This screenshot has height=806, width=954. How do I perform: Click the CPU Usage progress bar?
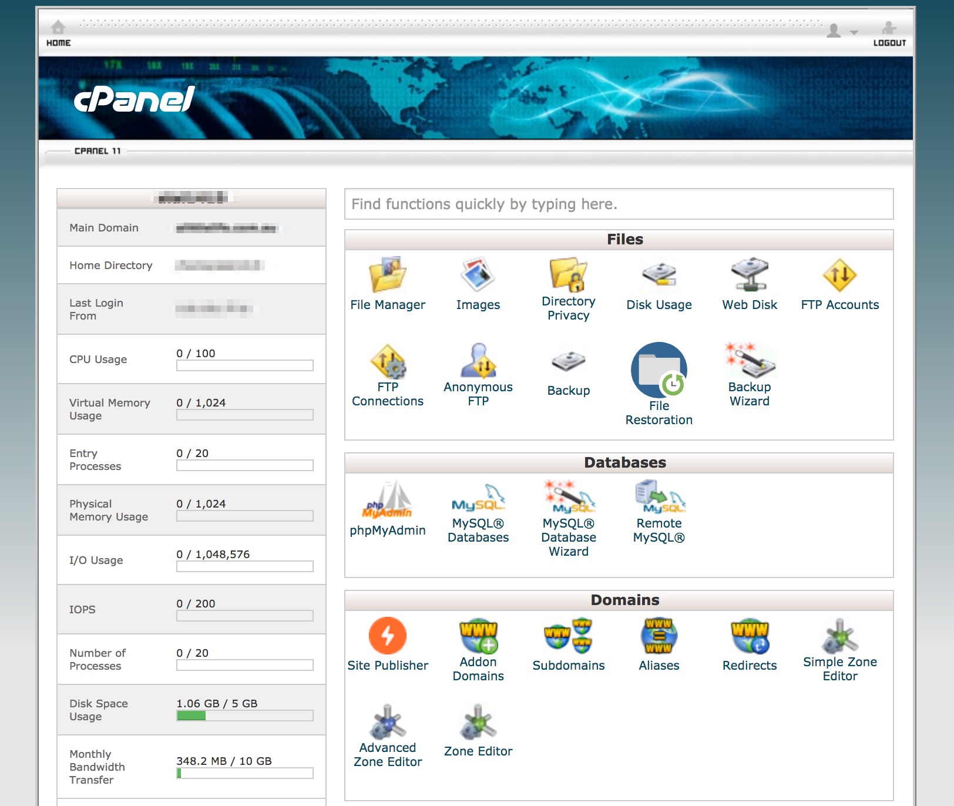245,365
